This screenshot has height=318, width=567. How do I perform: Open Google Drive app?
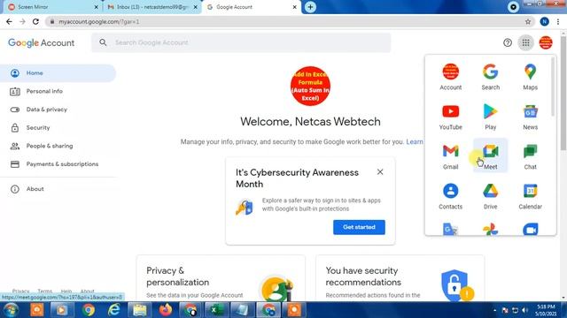(x=490, y=196)
